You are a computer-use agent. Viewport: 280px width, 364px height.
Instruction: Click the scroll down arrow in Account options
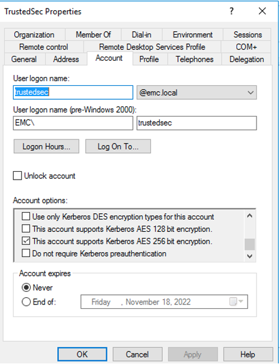click(250, 256)
